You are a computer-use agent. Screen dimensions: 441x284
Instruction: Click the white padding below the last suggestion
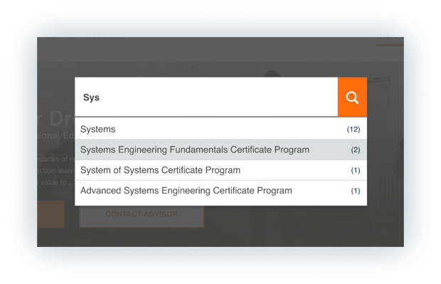click(x=220, y=203)
